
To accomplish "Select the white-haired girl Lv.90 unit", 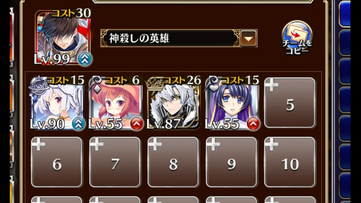I will click(x=57, y=103).
